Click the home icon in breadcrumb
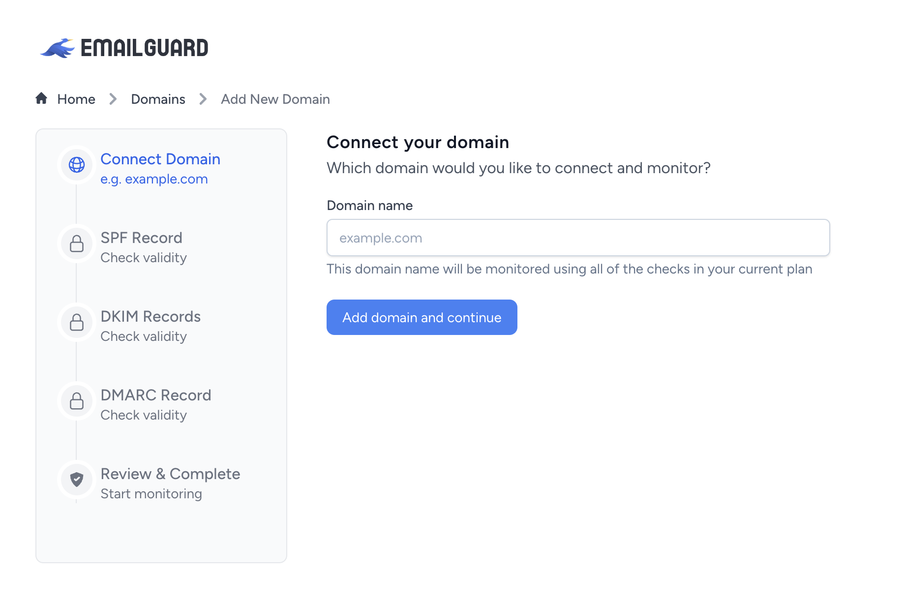The height and width of the screenshot is (606, 904). click(41, 98)
